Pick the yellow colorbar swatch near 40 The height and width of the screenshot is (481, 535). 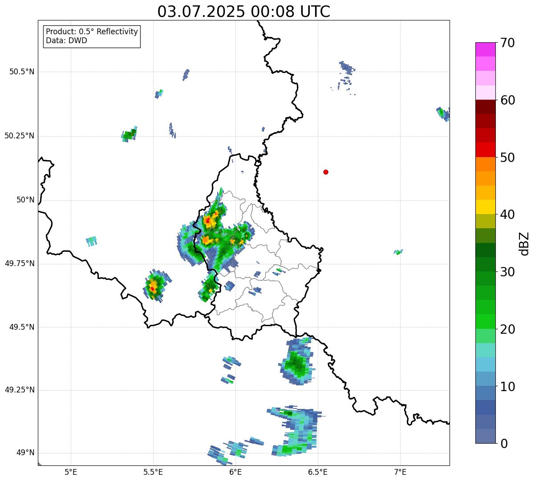tap(485, 207)
